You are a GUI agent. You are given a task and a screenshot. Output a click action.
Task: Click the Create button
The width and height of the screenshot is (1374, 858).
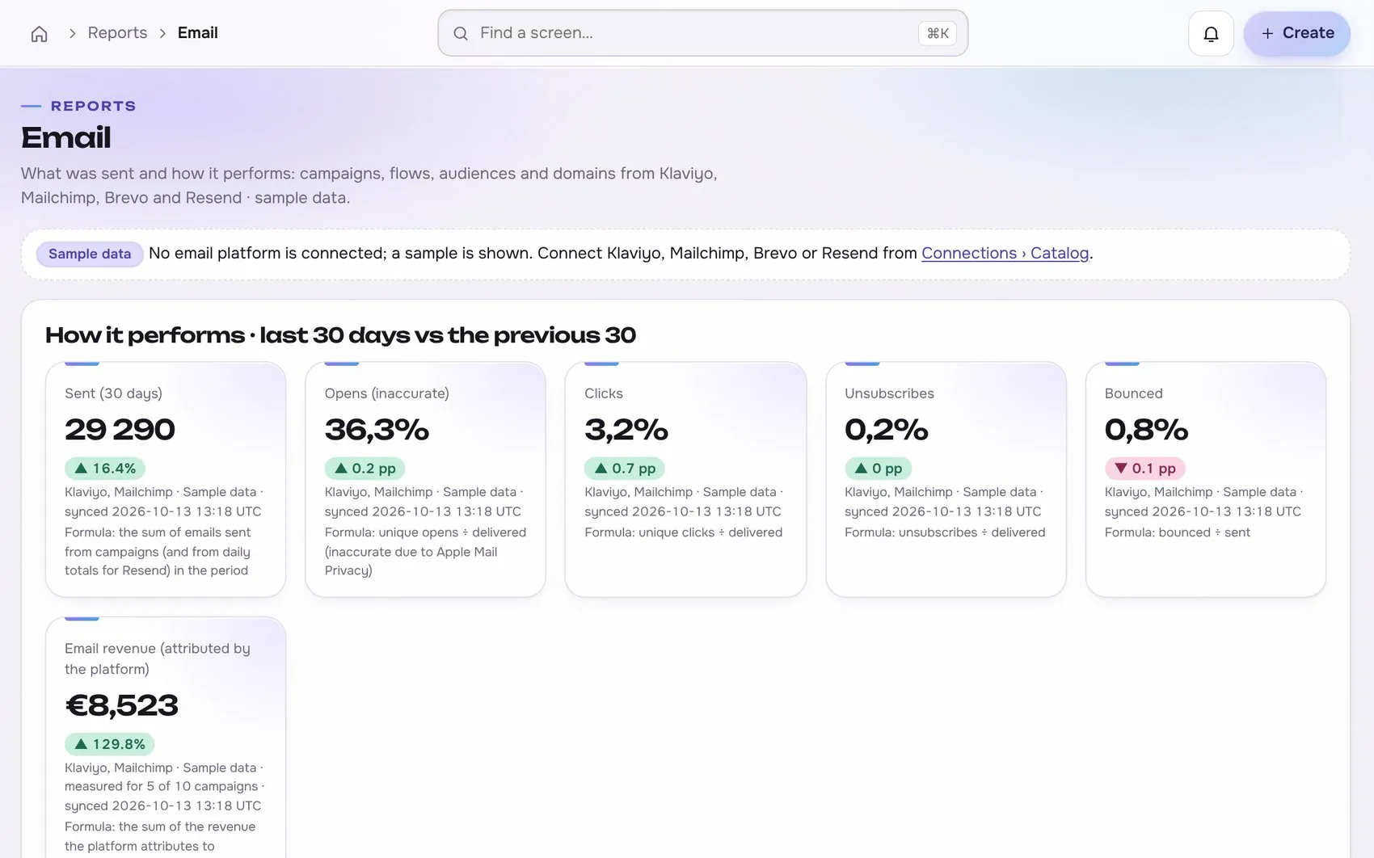1296,33
